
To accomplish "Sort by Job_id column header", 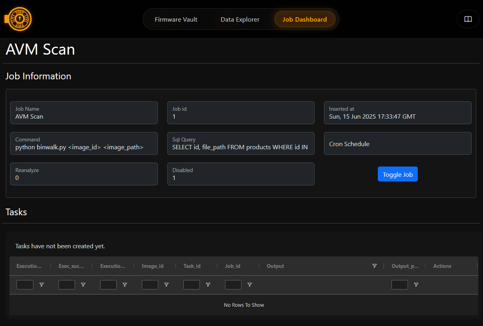I will tap(232, 266).
